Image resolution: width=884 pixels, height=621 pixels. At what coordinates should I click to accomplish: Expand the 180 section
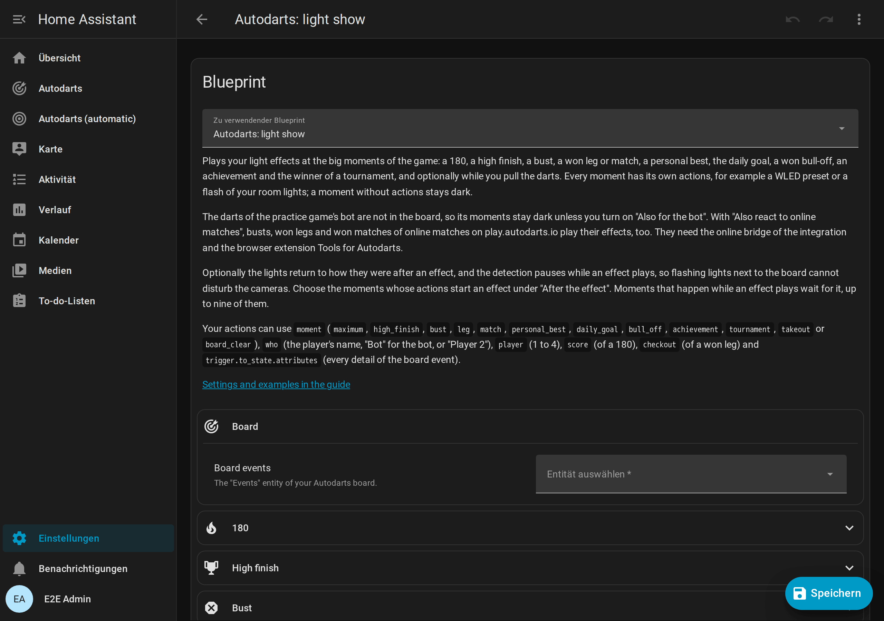click(x=530, y=528)
